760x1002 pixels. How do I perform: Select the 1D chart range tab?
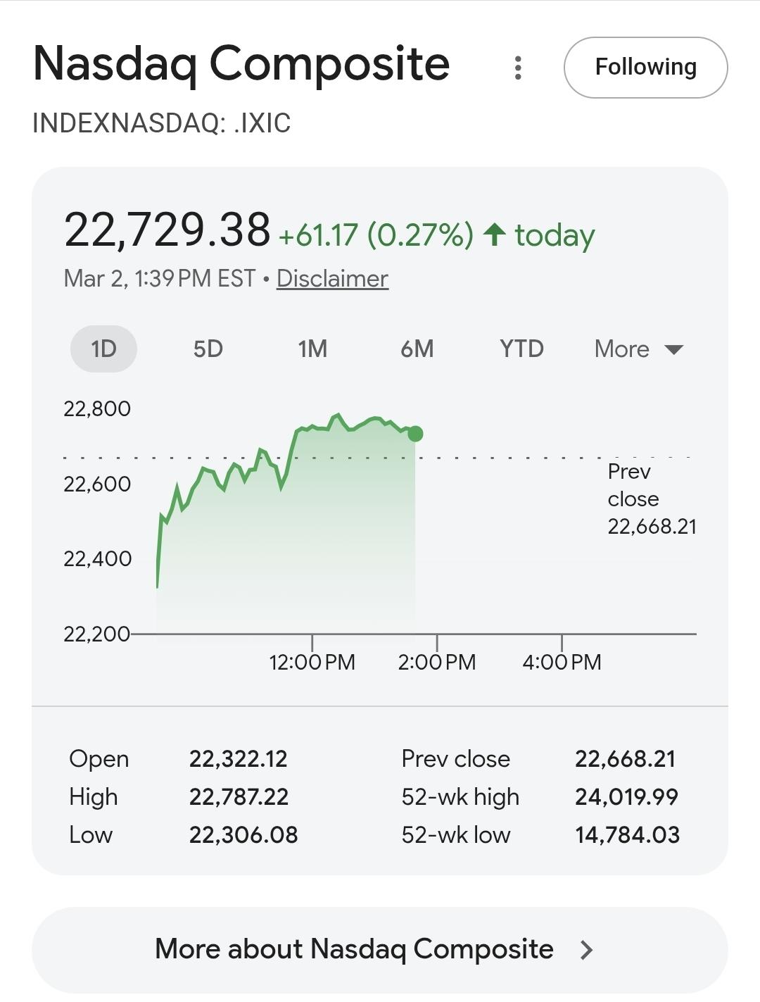tap(103, 349)
